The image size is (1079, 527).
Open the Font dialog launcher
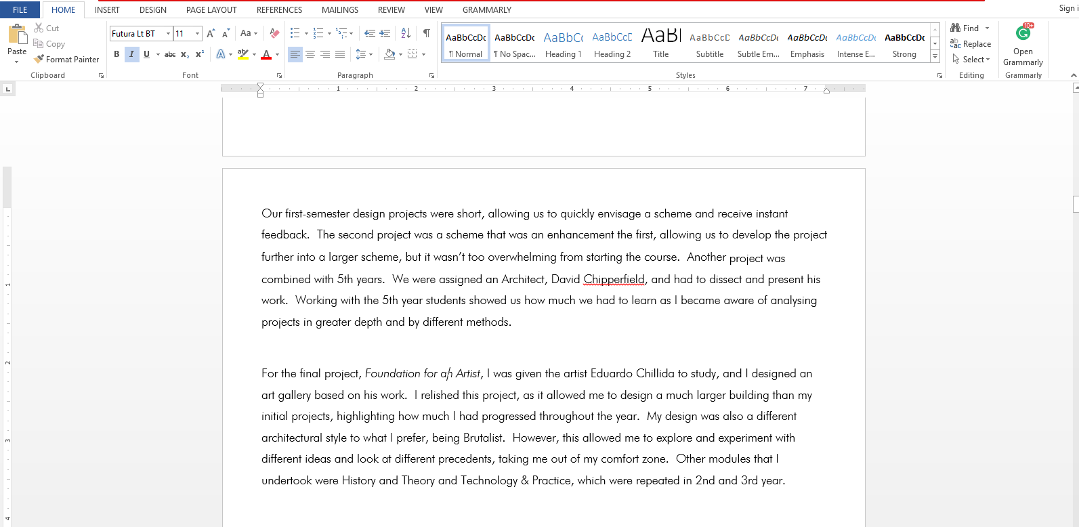pyautogui.click(x=279, y=75)
